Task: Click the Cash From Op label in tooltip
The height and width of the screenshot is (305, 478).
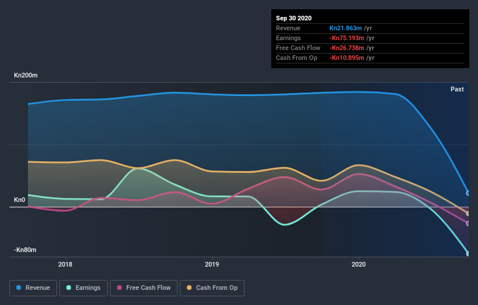Action: pos(296,58)
